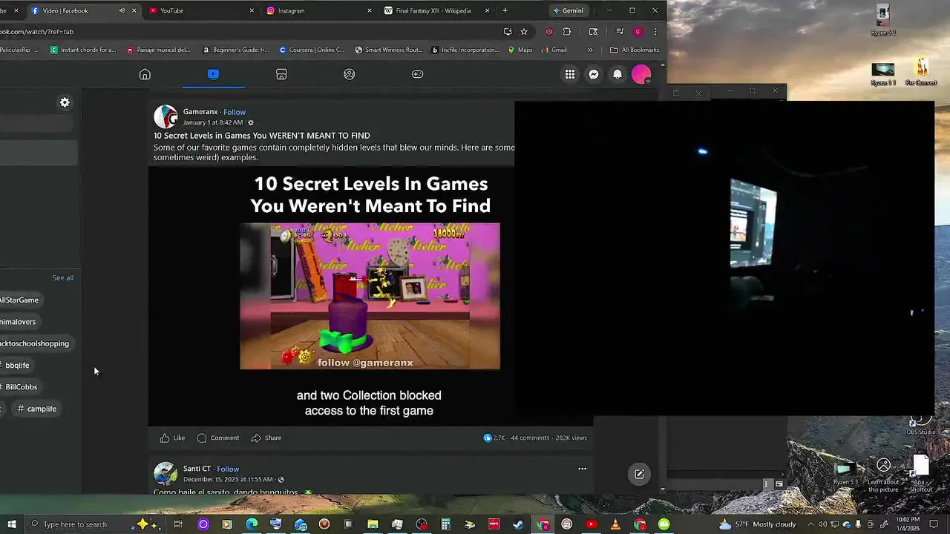
Task: Switch to the Instagram tab
Action: pos(319,10)
